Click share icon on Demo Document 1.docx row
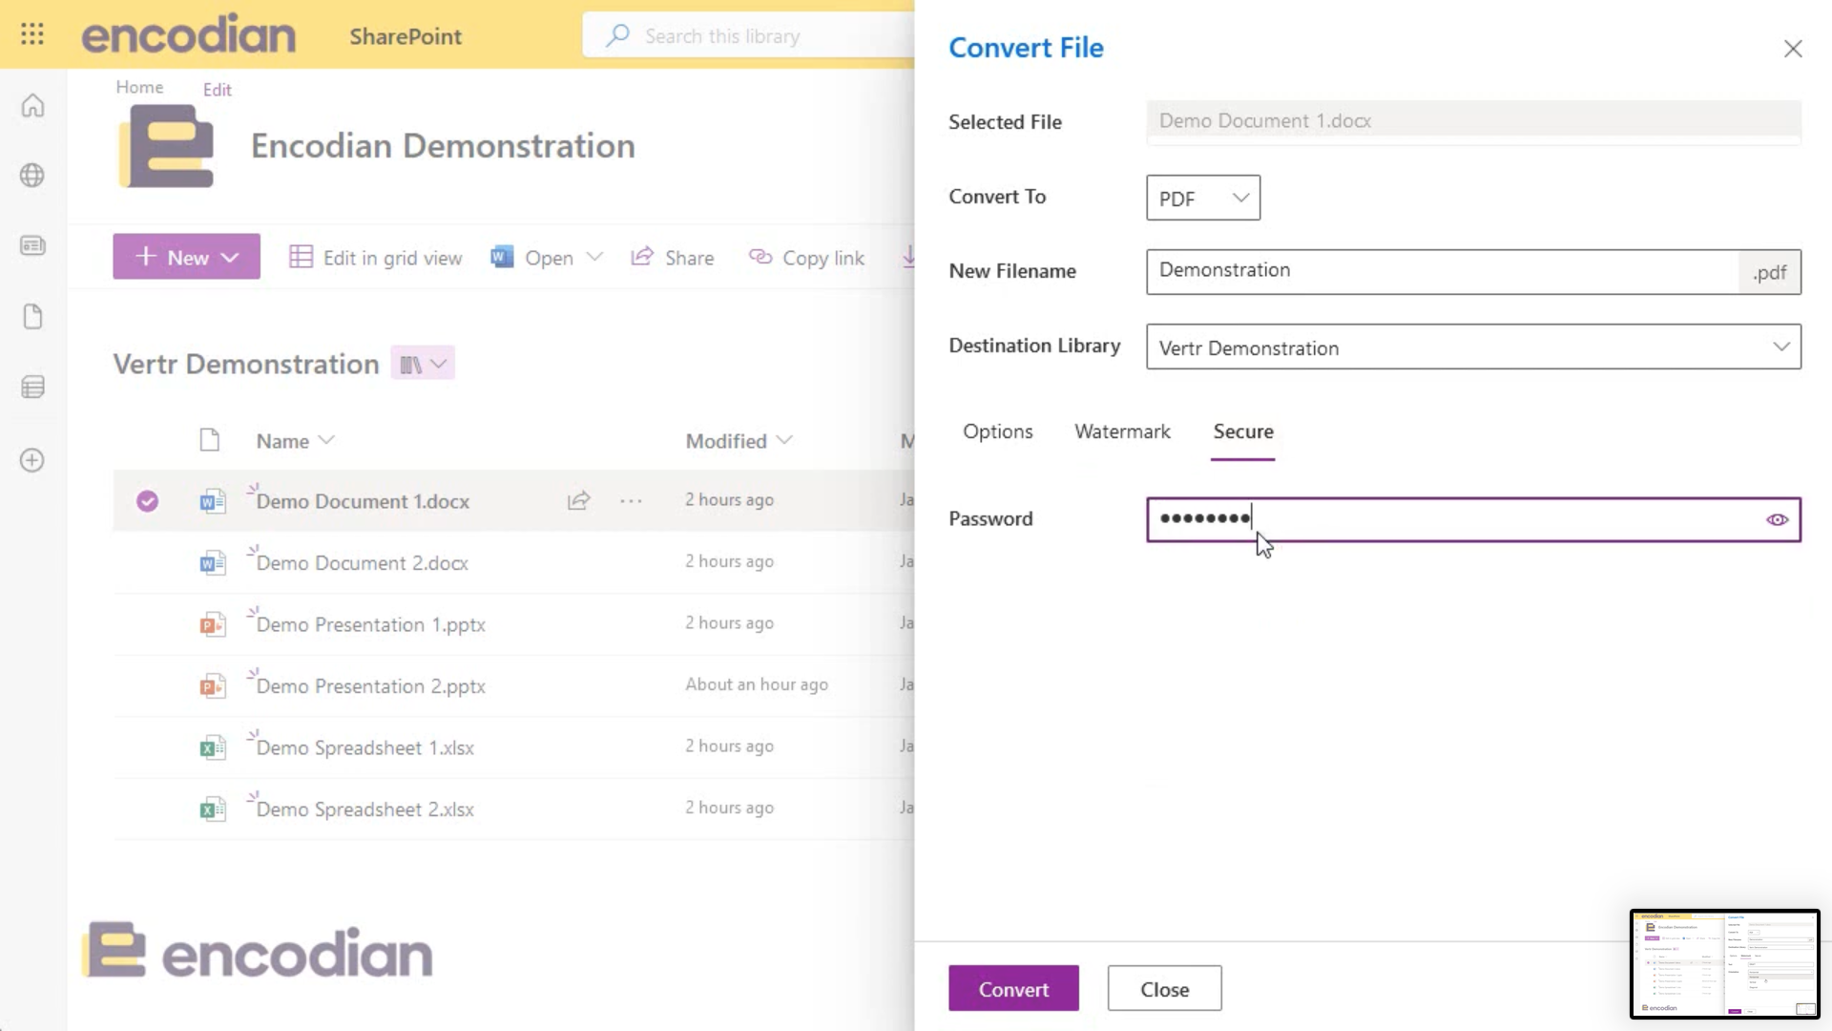 [x=578, y=500]
